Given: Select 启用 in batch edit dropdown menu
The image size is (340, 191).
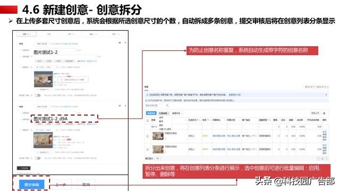Looking at the screenshot, I should [x=161, y=117].
